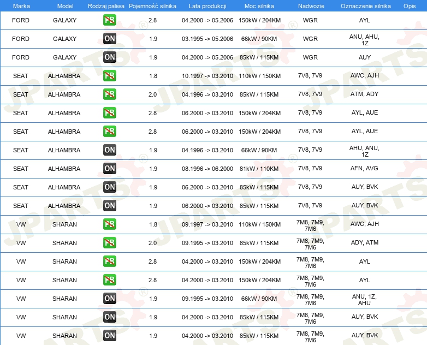Viewport: 427px width, 345px height.
Task: Select the AFN, AVG engine code cell
Action: [x=364, y=168]
